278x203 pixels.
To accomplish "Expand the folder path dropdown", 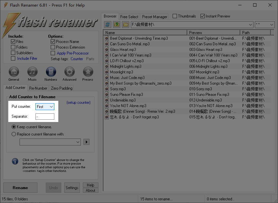I will point(250,24).
